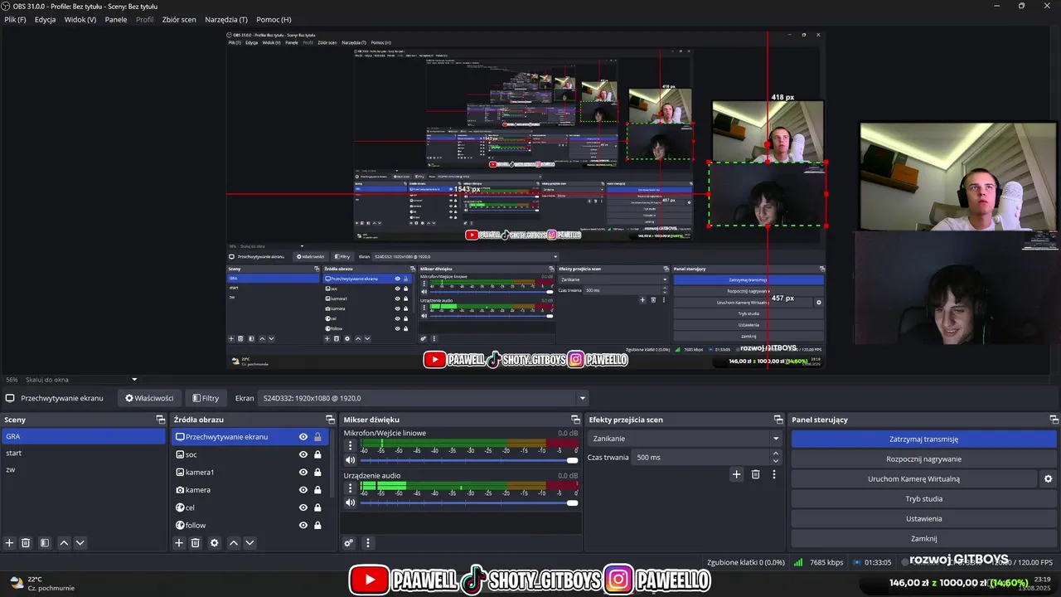1061x597 pixels.
Task: Open transition properties three-dot menu
Action: coord(774,474)
